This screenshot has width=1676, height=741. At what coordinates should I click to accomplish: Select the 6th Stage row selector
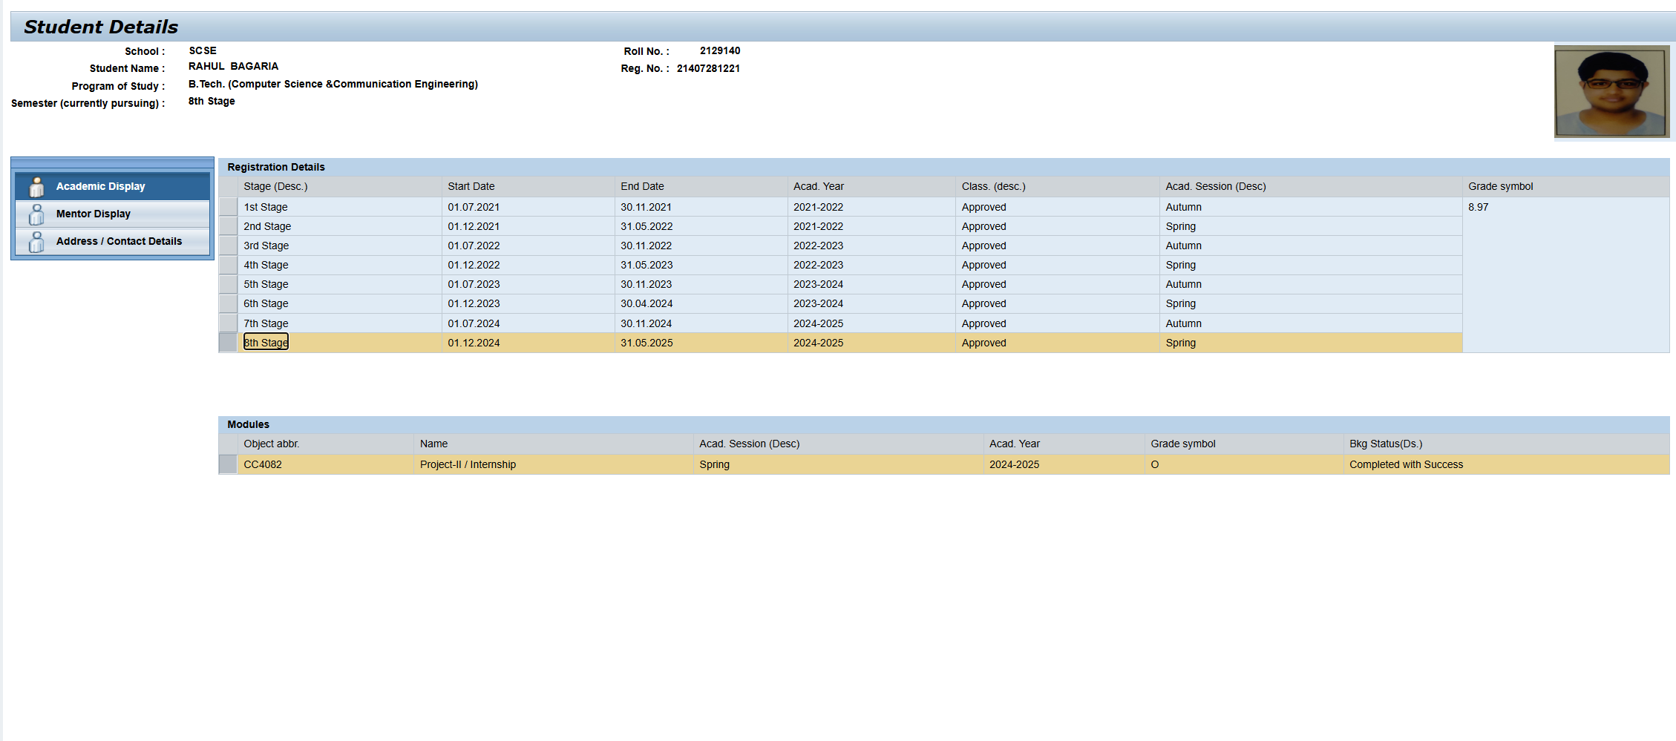click(228, 303)
